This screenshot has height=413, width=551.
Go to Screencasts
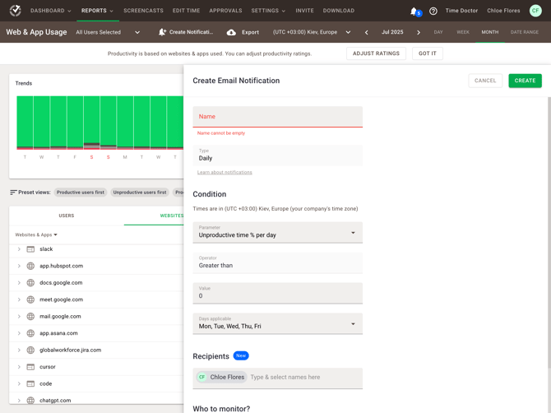pos(143,11)
